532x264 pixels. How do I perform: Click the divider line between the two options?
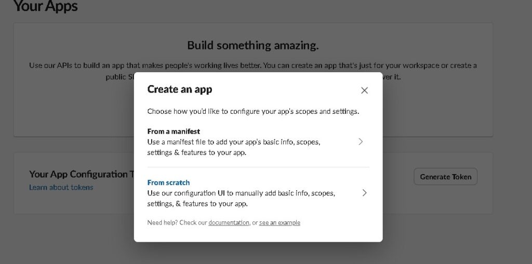coord(258,167)
